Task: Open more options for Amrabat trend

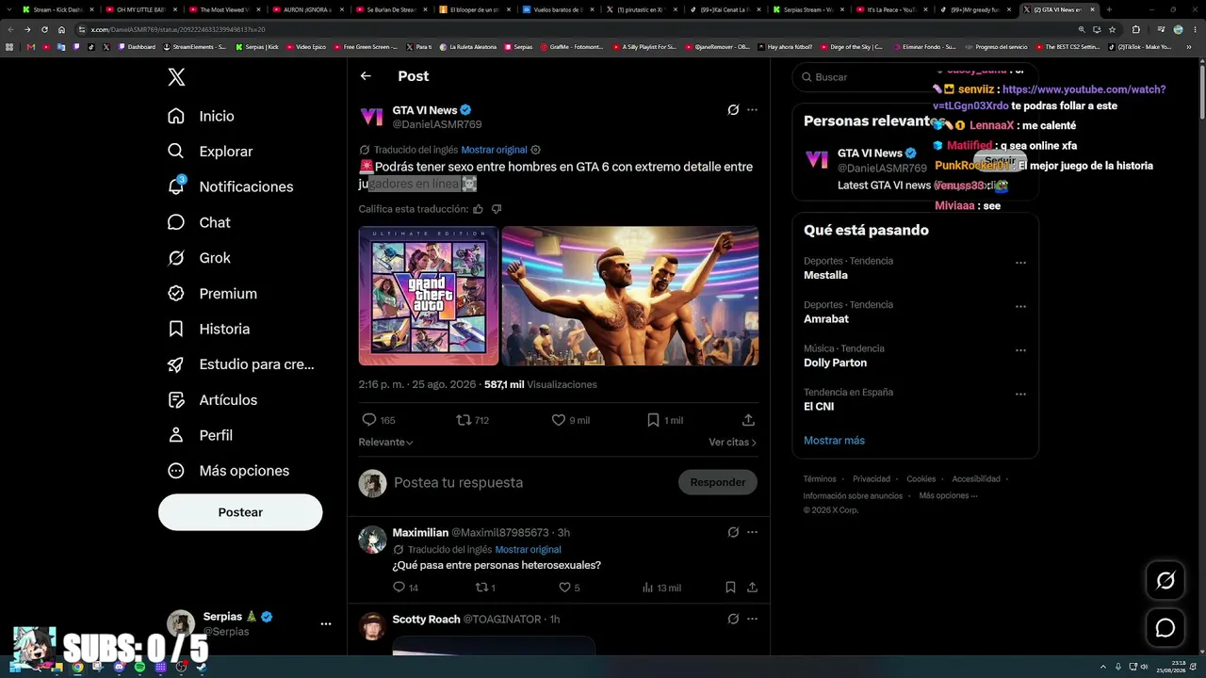Action: click(1020, 306)
